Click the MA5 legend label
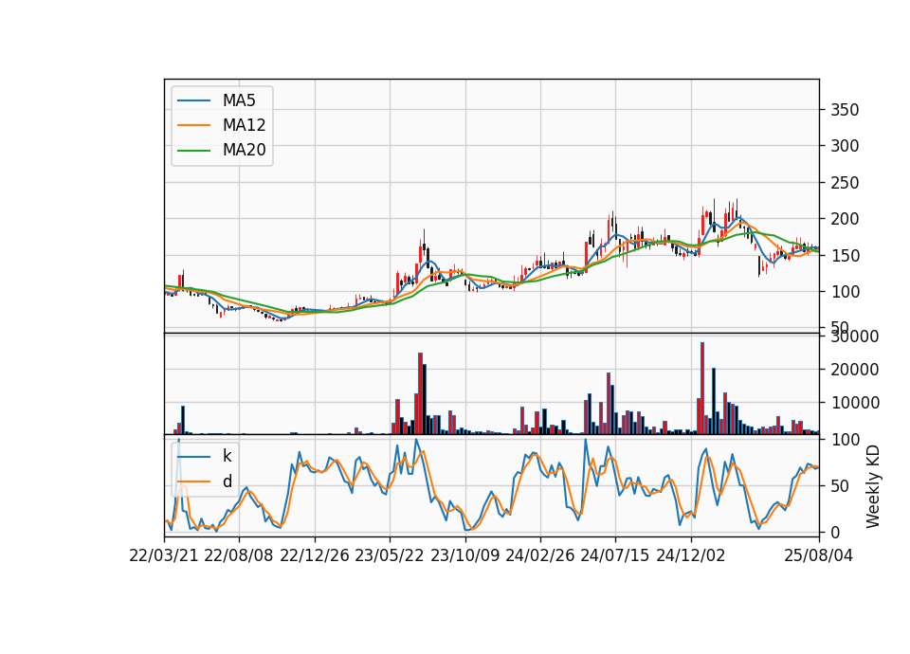 click(239, 100)
